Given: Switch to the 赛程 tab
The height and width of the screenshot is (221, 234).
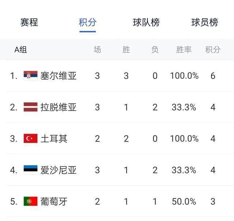Looking at the screenshot, I should click(29, 22).
